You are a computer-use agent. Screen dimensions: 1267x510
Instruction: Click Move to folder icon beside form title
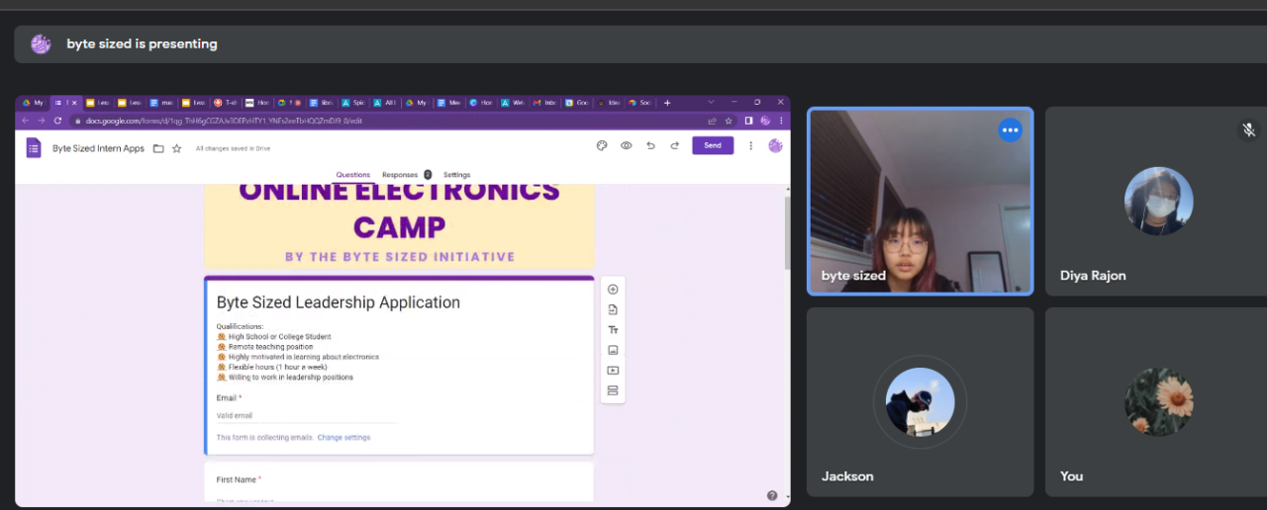158,148
